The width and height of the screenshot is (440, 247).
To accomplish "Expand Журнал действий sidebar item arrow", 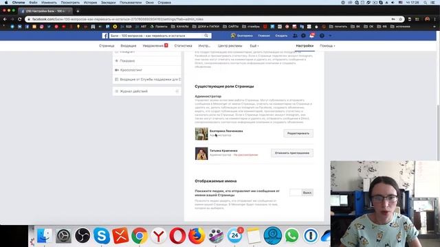I will pos(177,91).
